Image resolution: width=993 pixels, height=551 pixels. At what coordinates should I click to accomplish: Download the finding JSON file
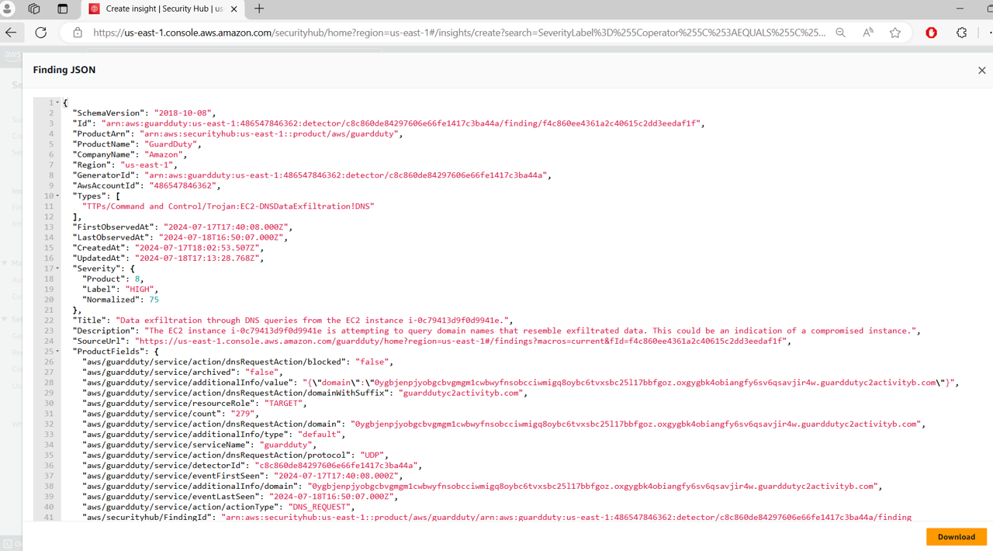[956, 537]
